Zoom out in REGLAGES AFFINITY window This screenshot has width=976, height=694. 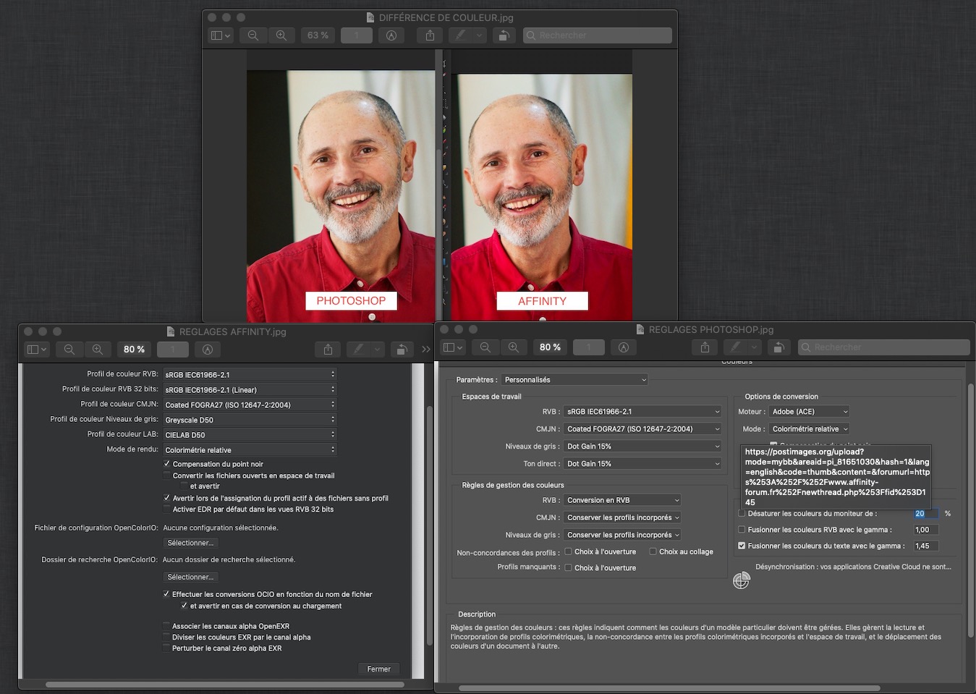point(69,350)
